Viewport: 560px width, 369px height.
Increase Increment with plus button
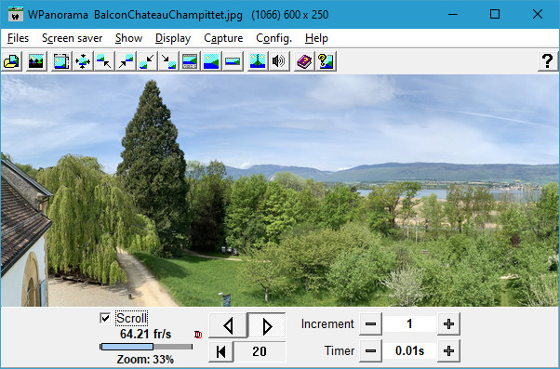coord(448,324)
